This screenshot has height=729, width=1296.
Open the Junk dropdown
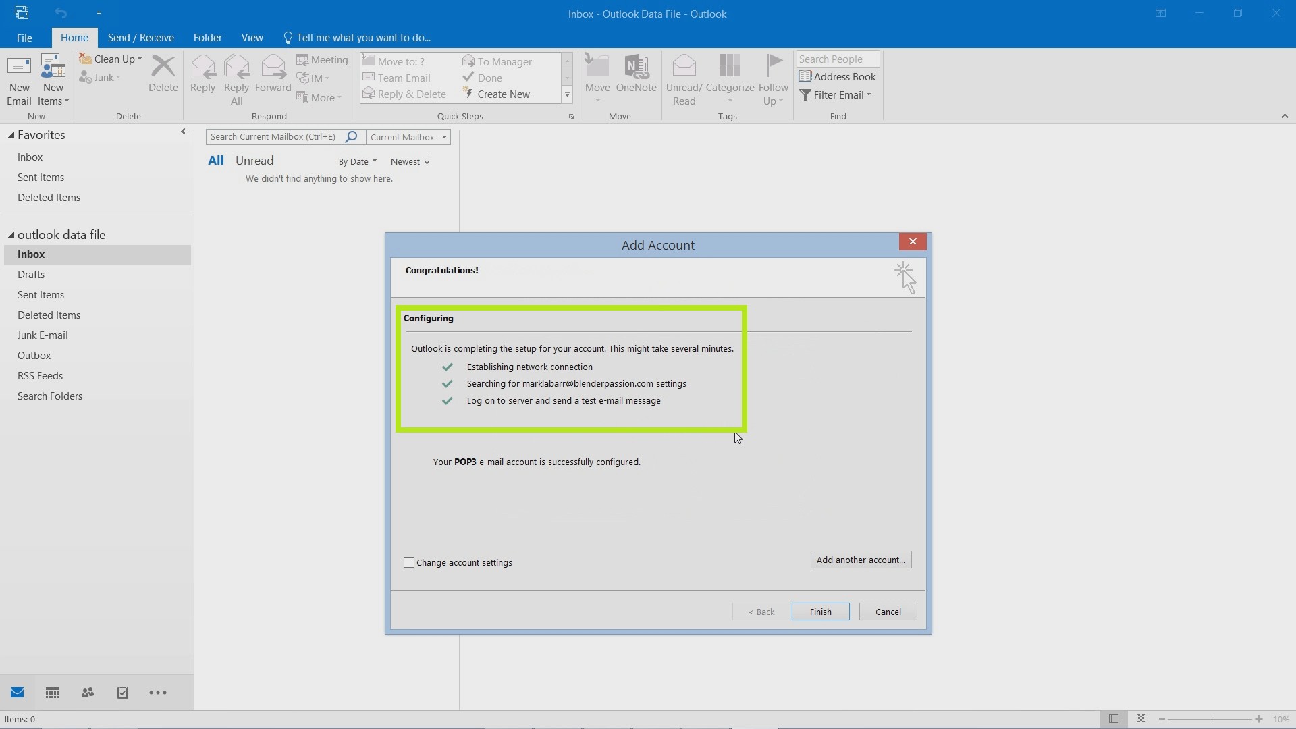(100, 78)
